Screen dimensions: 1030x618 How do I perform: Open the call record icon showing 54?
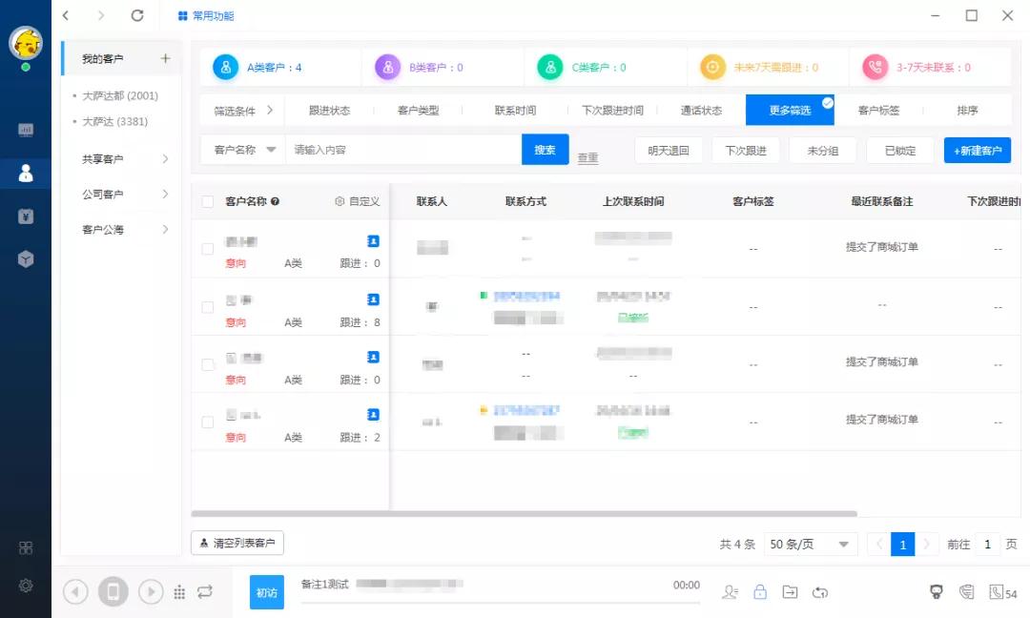pos(1003,592)
